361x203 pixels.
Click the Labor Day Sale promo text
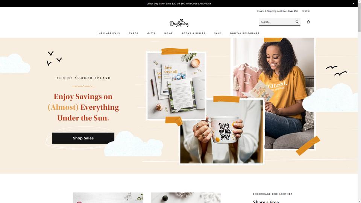[179, 3]
